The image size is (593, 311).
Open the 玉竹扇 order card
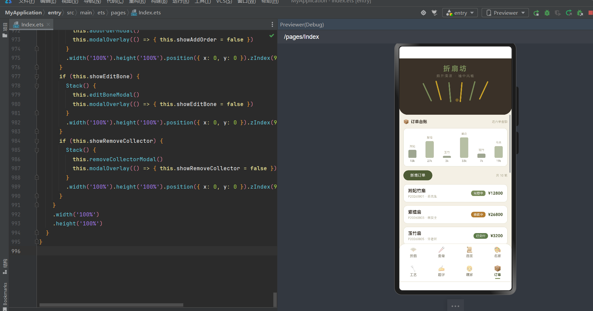pyautogui.click(x=455, y=235)
